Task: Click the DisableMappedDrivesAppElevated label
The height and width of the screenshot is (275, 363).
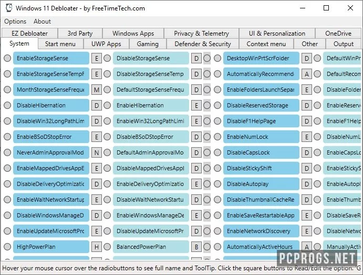Action: coord(151,168)
